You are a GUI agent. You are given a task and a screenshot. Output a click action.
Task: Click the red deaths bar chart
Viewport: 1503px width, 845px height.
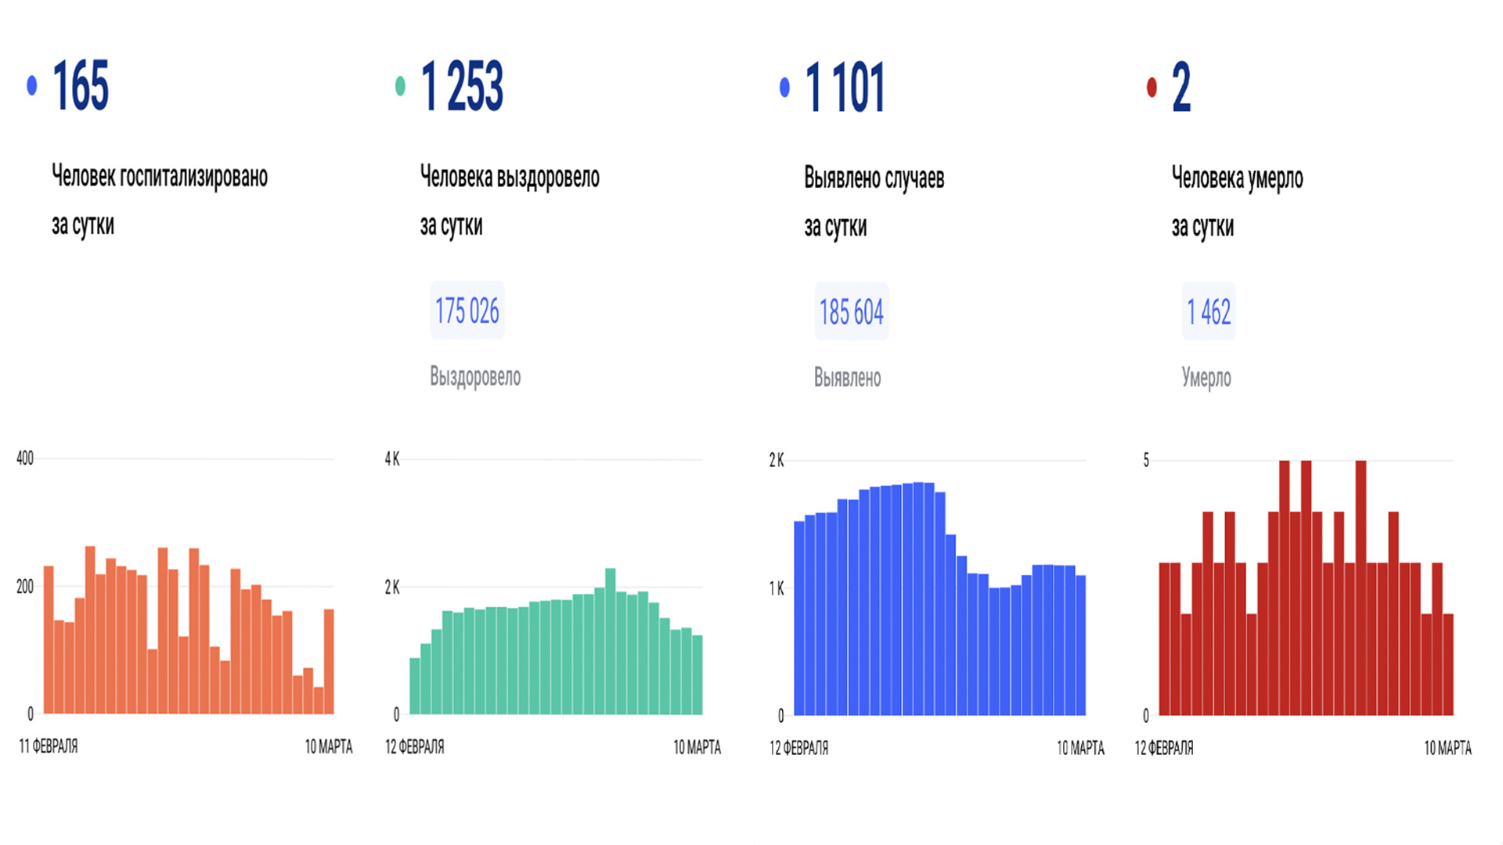pos(1306,588)
